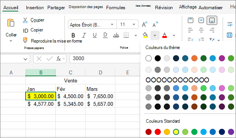Toggle double underline formatting
This screenshot has width=236, height=138.
(x=105, y=35)
